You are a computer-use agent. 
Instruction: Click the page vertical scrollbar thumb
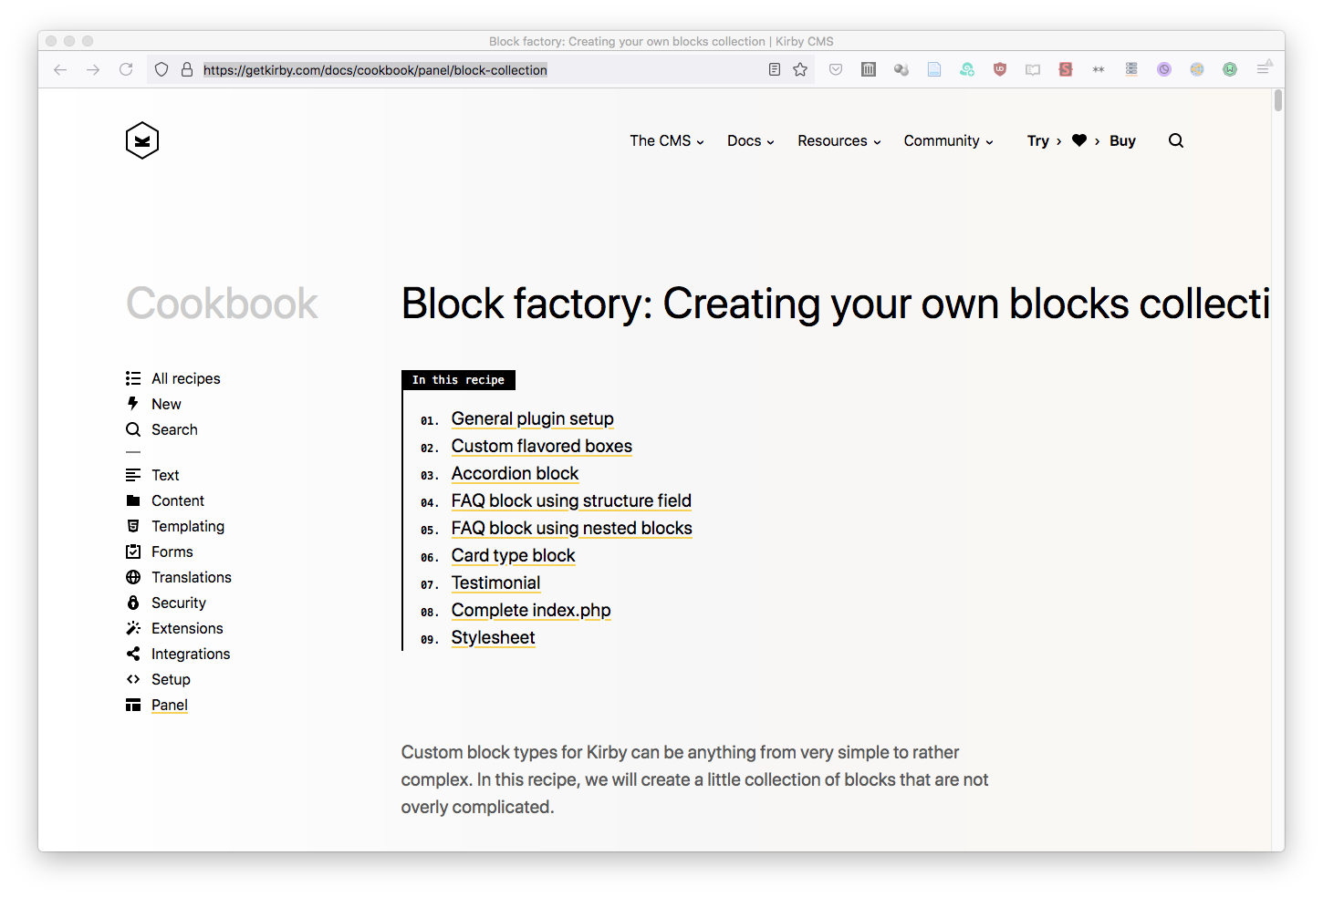pos(1278,100)
